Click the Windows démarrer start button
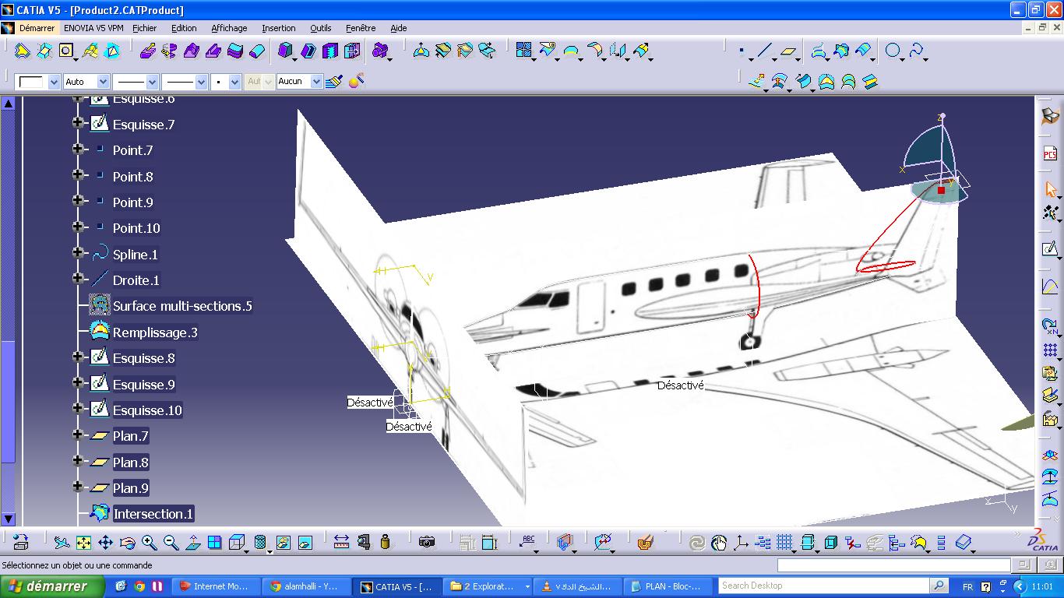This screenshot has width=1064, height=598. pos(54,586)
